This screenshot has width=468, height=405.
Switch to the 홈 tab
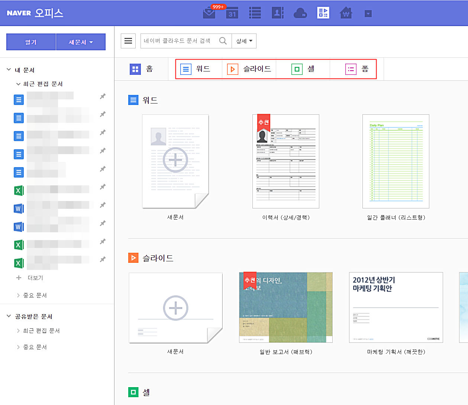click(141, 69)
